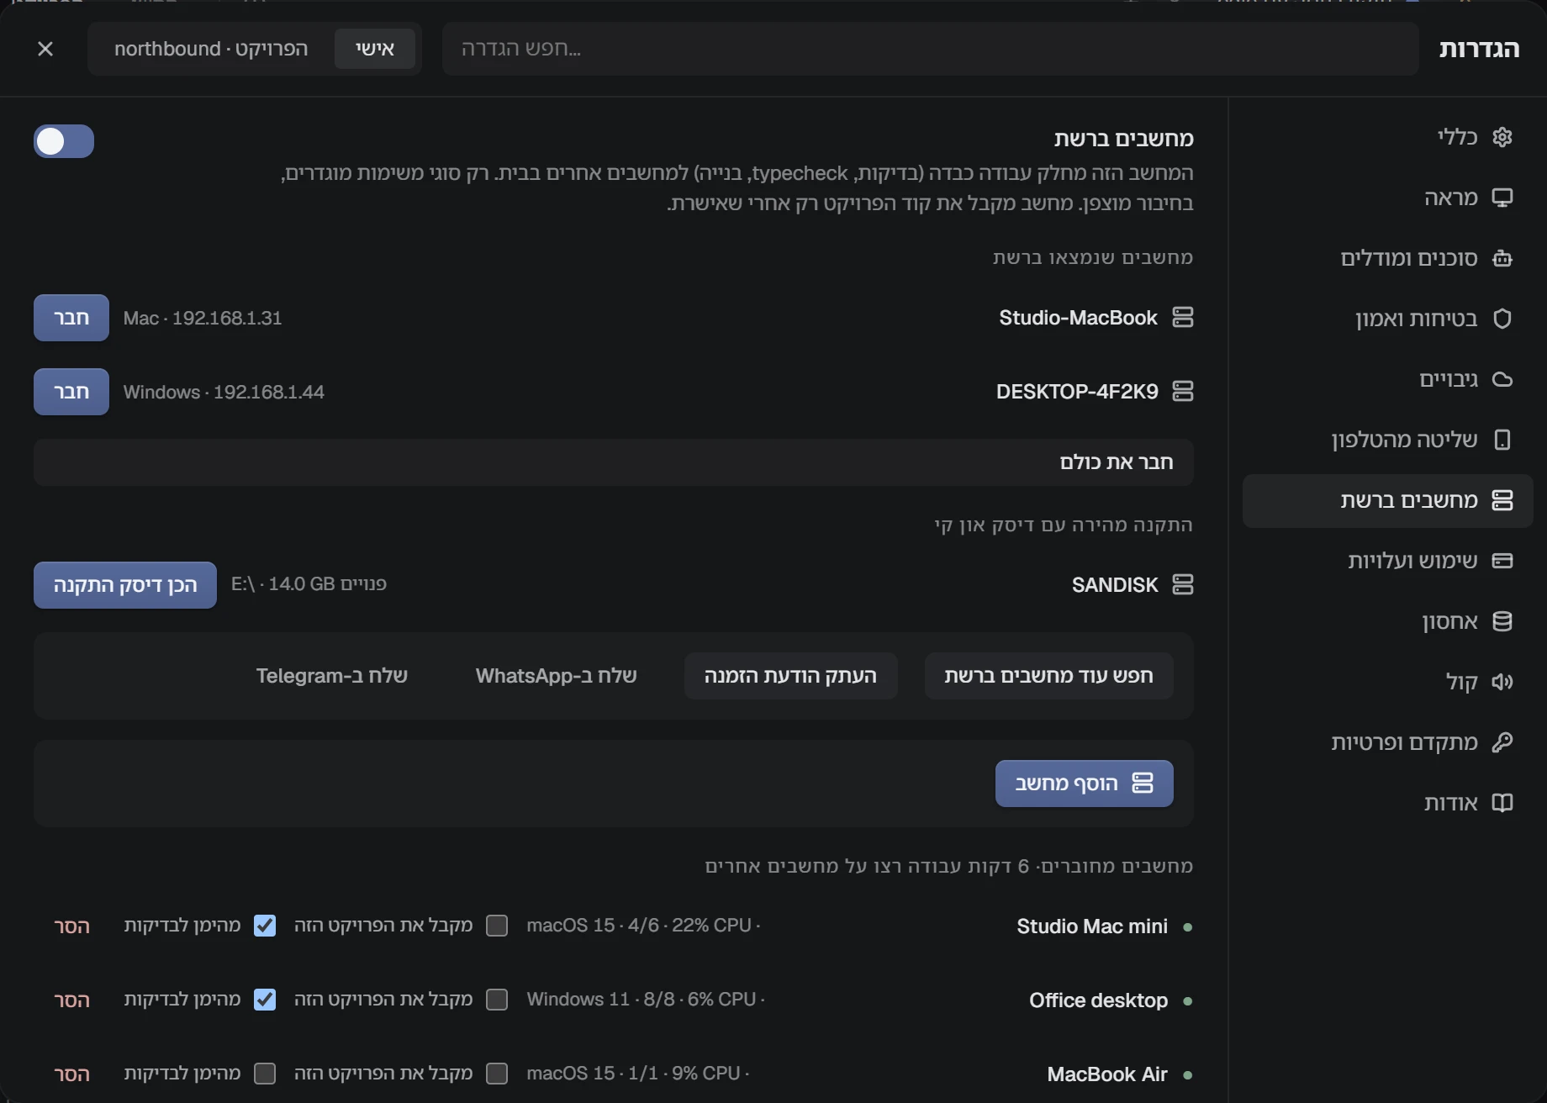Select the בטיחות ואמון shield icon
1547x1103 pixels.
pyautogui.click(x=1502, y=319)
